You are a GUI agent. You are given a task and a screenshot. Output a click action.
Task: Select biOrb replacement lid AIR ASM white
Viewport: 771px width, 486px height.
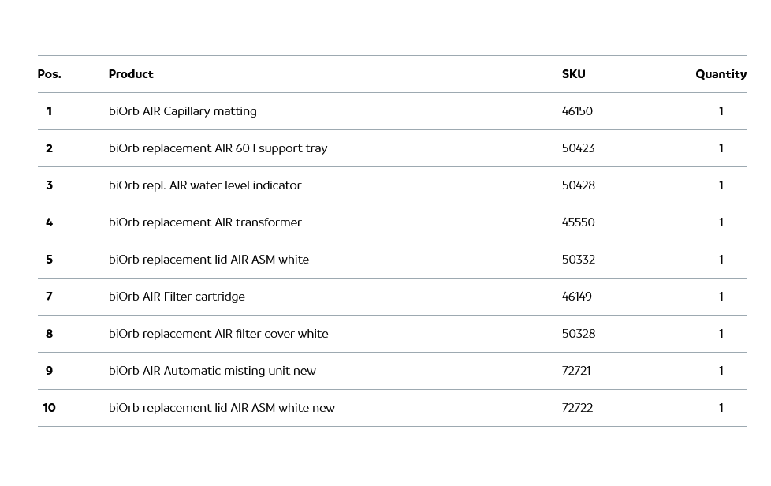[209, 260]
